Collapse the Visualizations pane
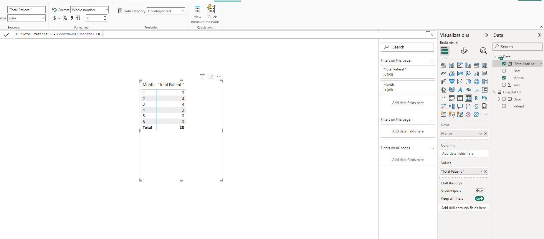This screenshot has height=239, width=544. [486, 35]
